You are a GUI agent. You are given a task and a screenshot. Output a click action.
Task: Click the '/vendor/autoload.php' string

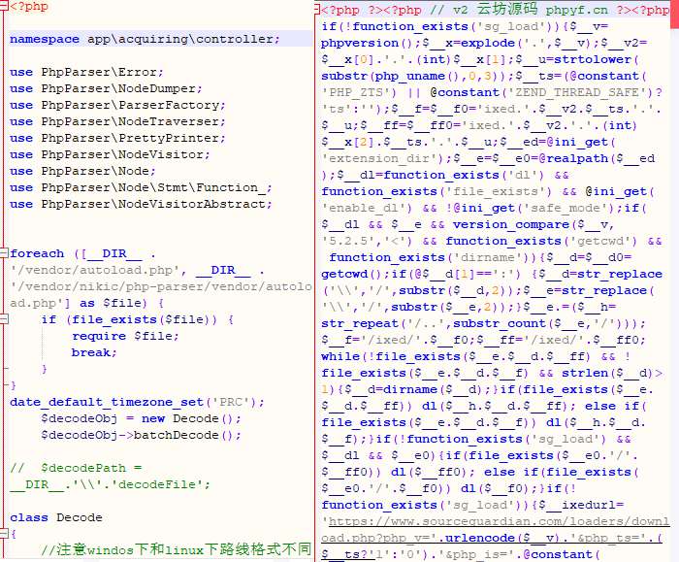pyautogui.click(x=95, y=270)
